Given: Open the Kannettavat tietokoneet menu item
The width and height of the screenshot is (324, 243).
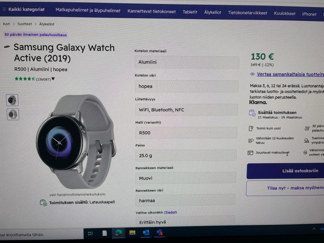Looking at the screenshot, I should [152, 11].
